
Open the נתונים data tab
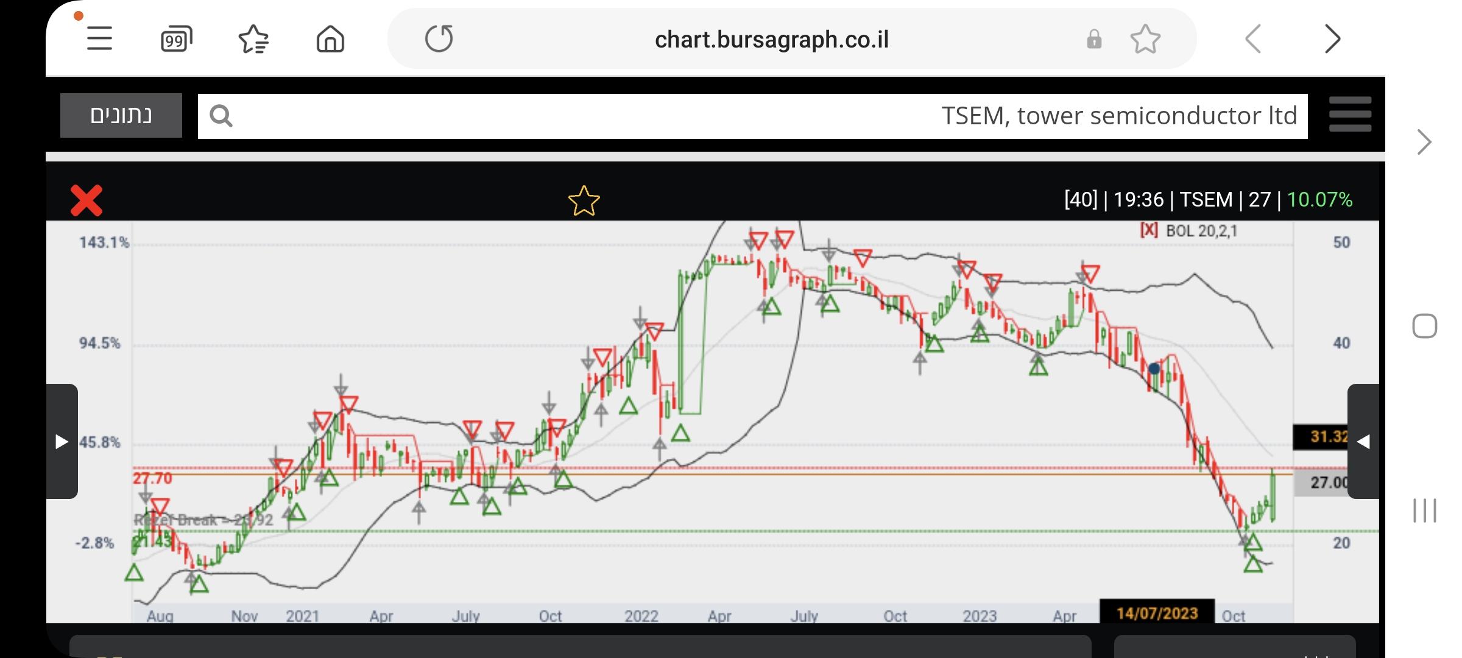121,115
